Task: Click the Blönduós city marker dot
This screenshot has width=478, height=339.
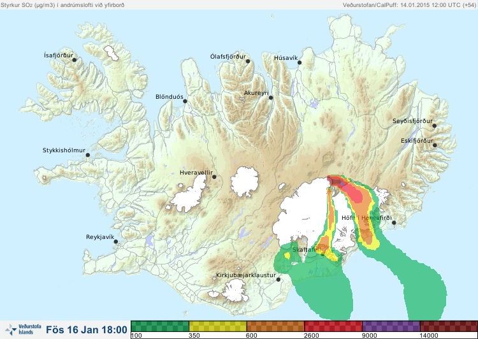Action: 185,101
